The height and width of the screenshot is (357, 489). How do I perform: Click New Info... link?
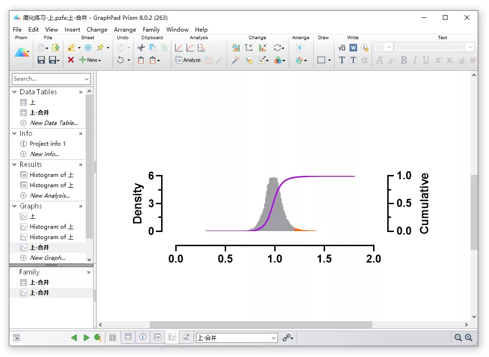pyautogui.click(x=45, y=154)
